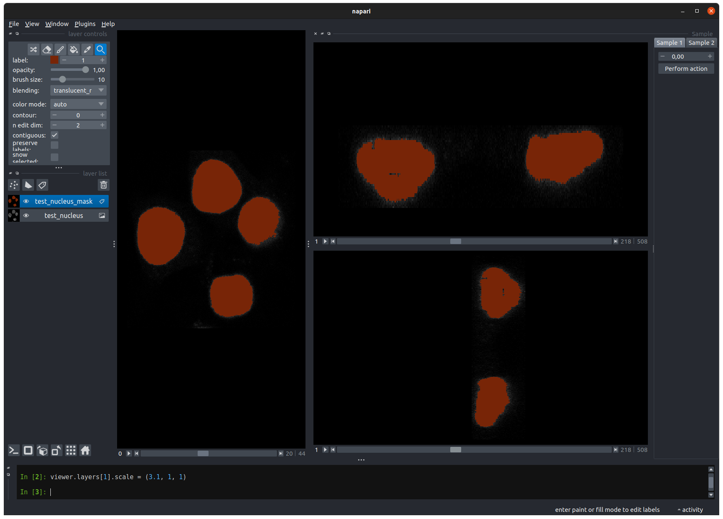Viewport: 723px width, 519px height.
Task: Click the Sample value input field
Action: 686,56
